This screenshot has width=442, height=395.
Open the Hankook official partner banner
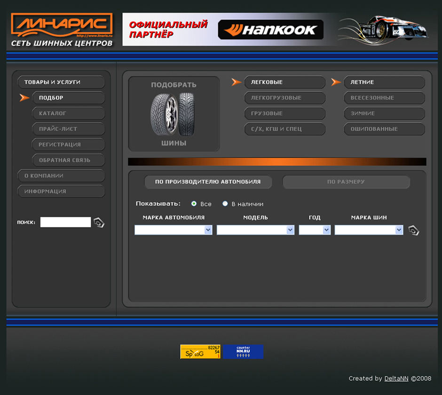coord(276,29)
